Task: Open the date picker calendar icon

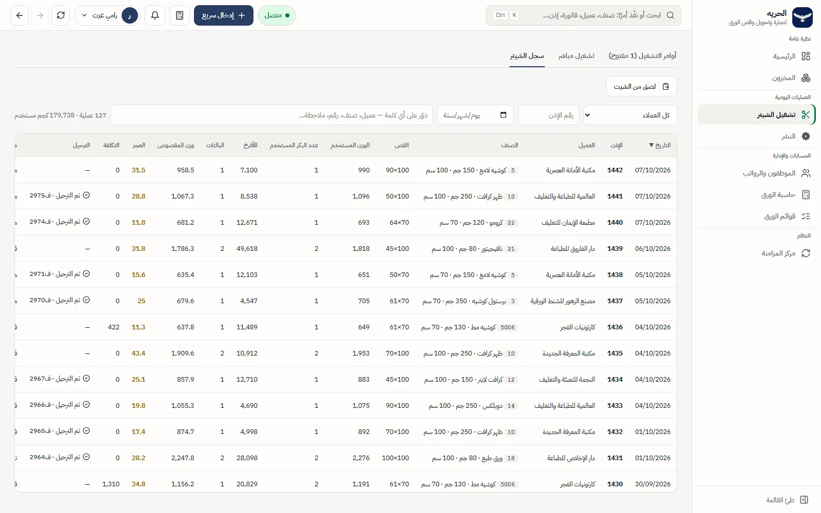Action: click(x=503, y=115)
